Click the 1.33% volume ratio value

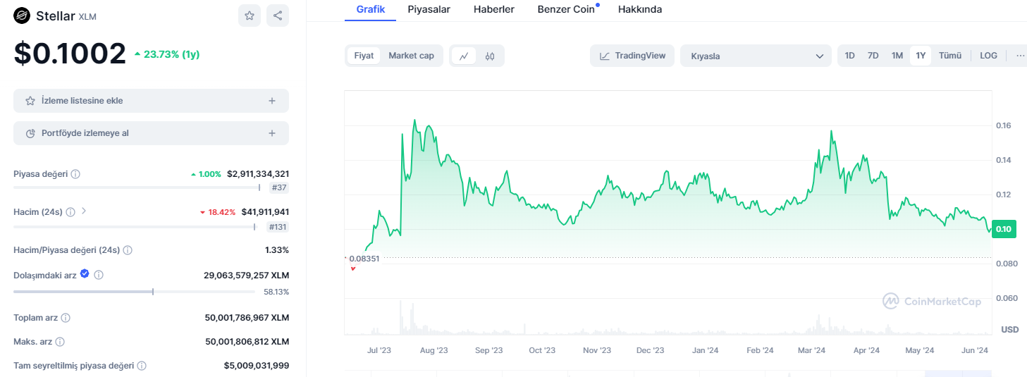pos(277,250)
